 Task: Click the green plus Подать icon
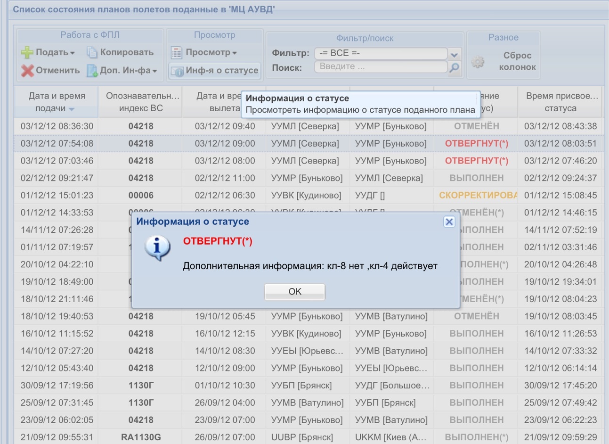pos(27,52)
